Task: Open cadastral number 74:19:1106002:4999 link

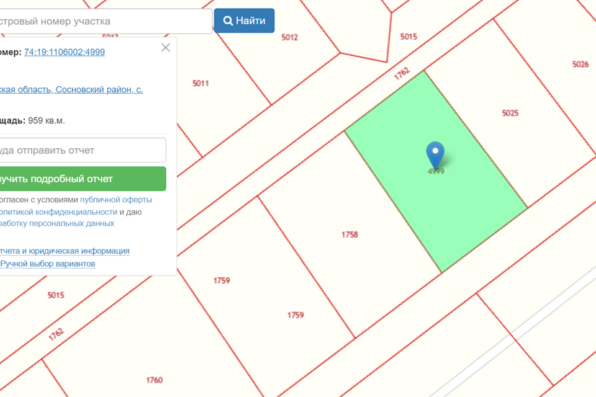Action: pos(65,52)
